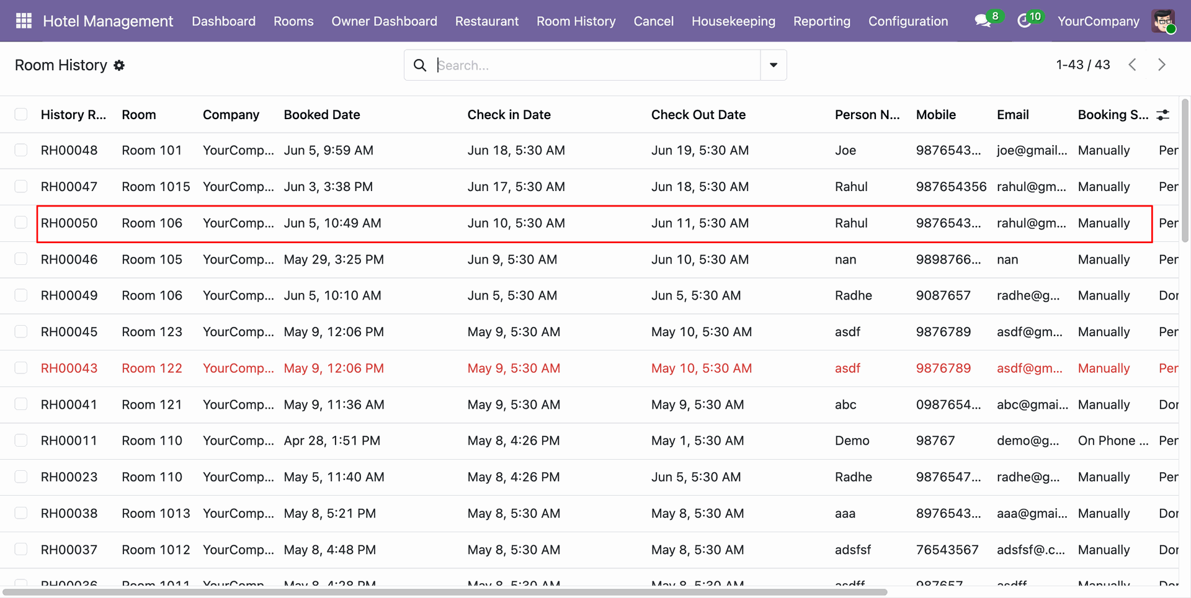Viewport: 1191px width, 598px height.
Task: Tick the select-all header checkbox
Action: (x=21, y=114)
